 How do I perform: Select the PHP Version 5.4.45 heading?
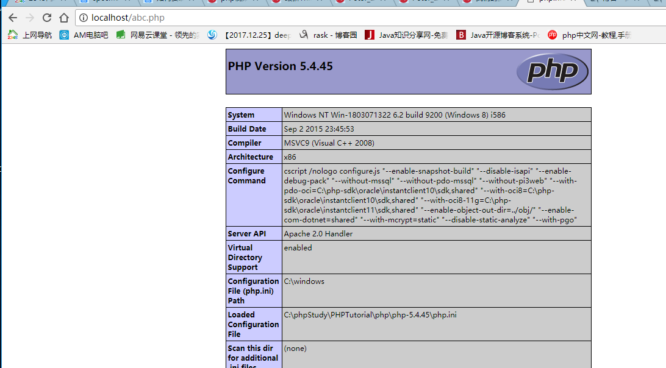click(281, 66)
